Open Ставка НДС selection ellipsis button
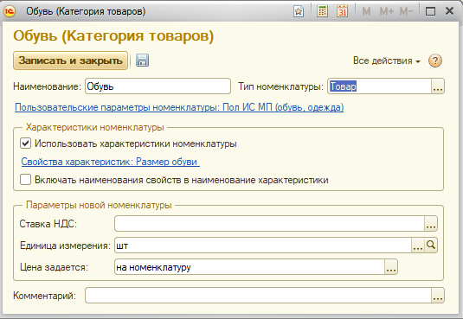This screenshot has height=319, width=463. coord(431,224)
